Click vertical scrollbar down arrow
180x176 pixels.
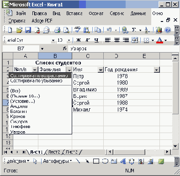point(175,146)
